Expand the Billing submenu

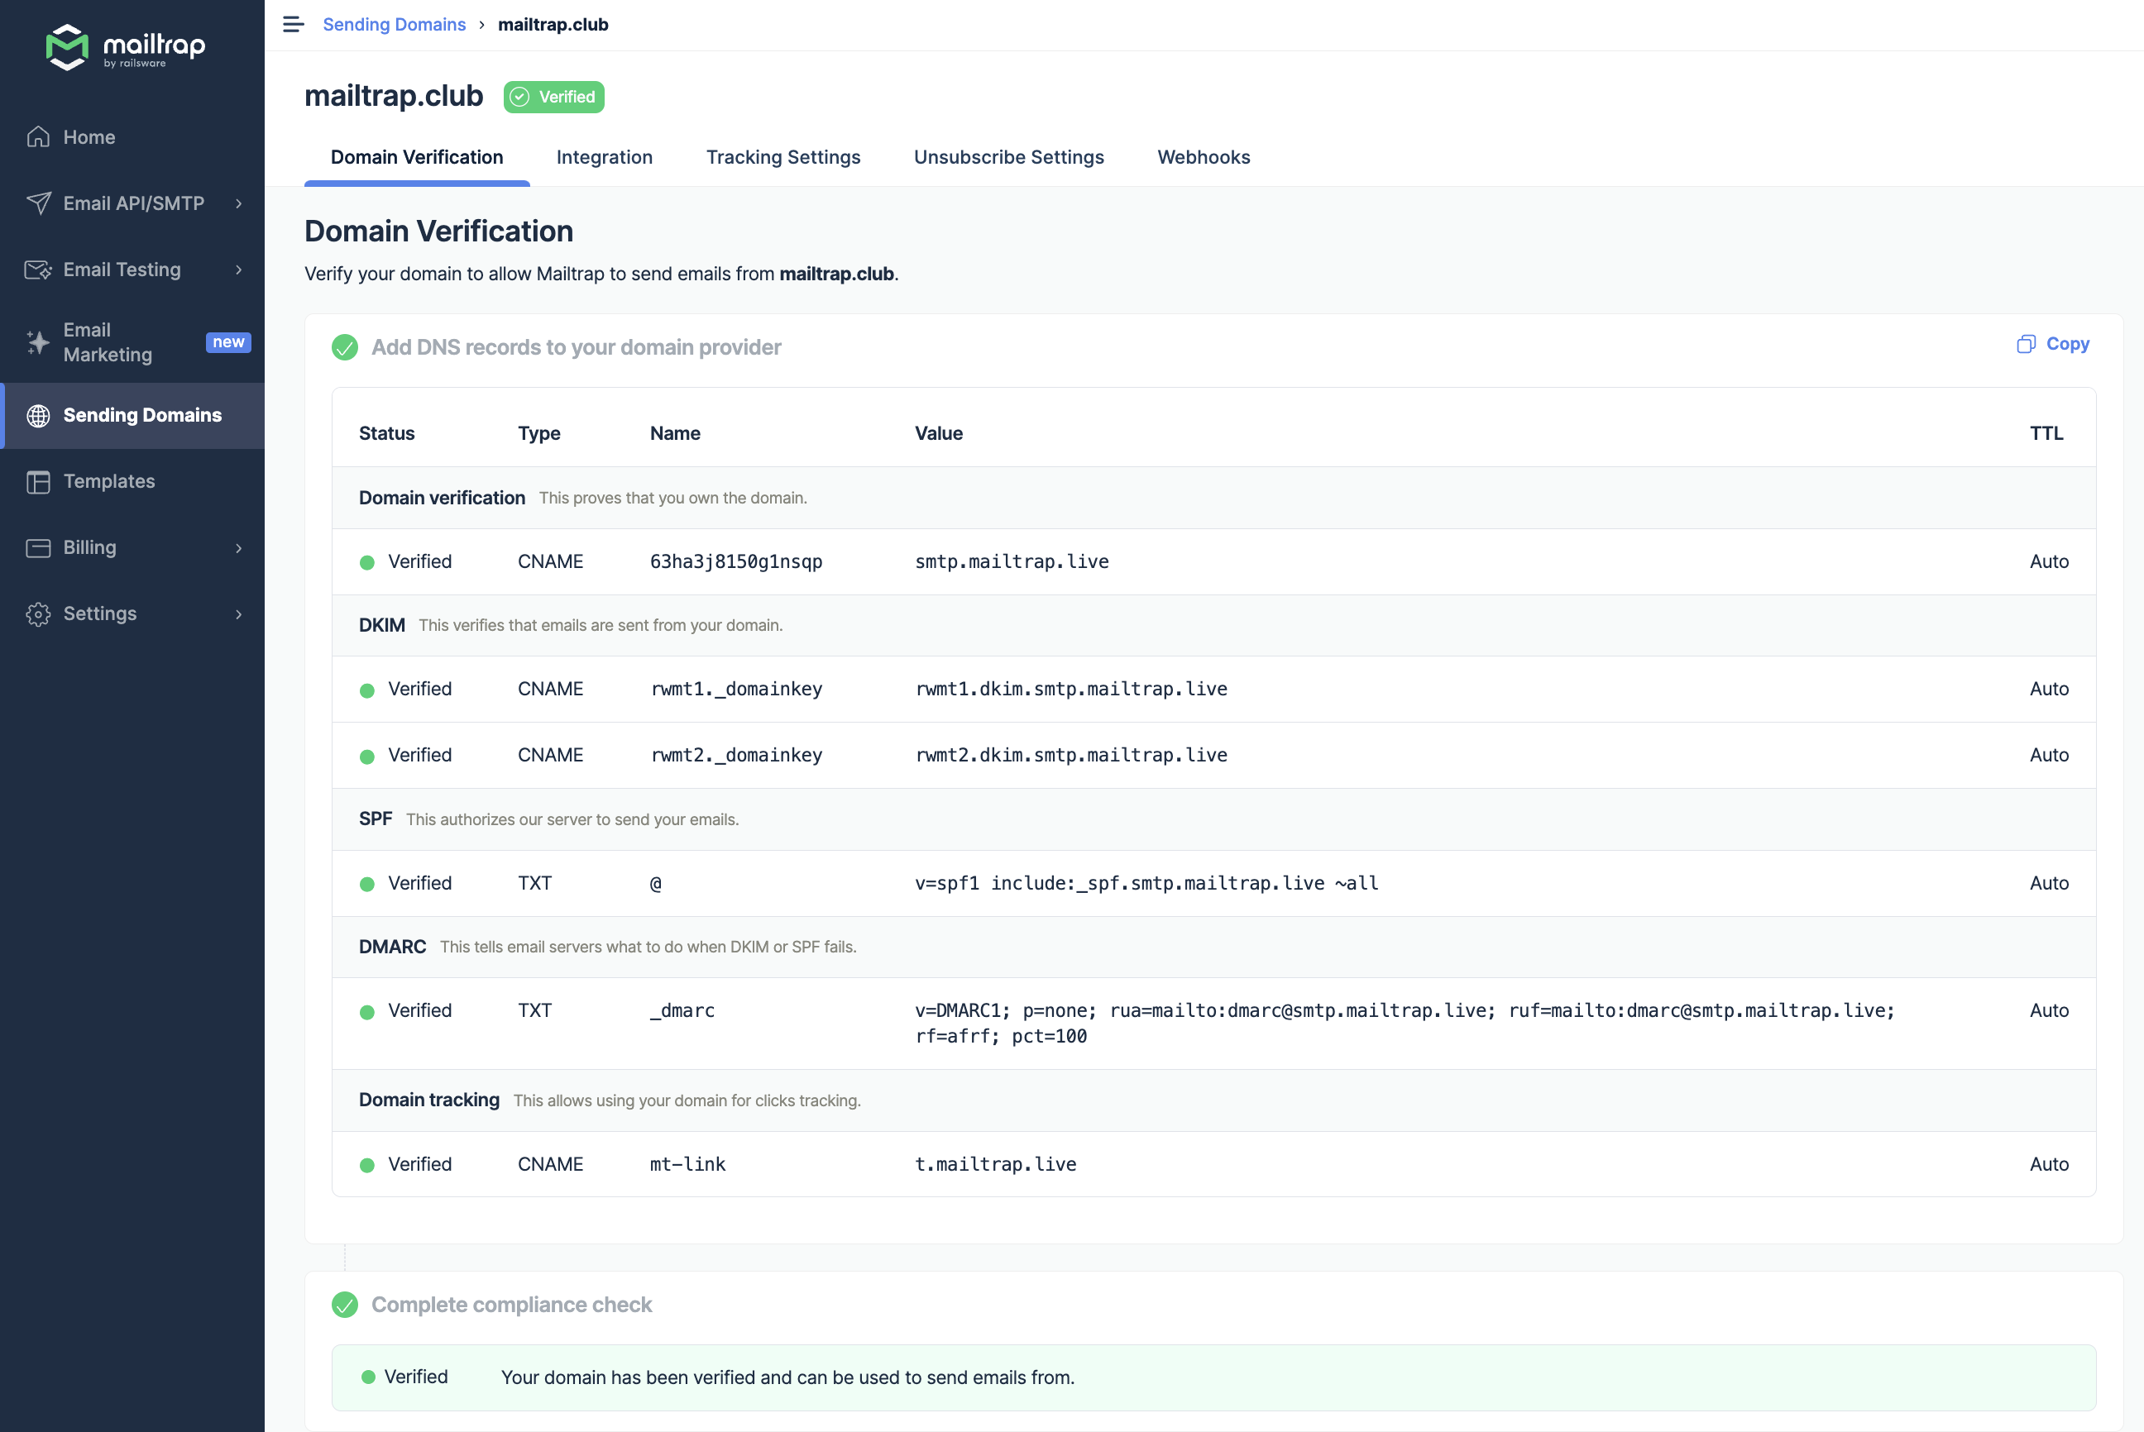pyautogui.click(x=136, y=547)
